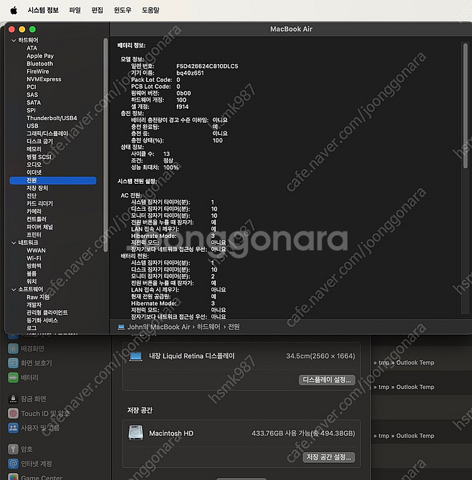The height and width of the screenshot is (480, 472).
Task: Click the Internet Accounts (인터넷 계정) icon
Action: coord(13,464)
